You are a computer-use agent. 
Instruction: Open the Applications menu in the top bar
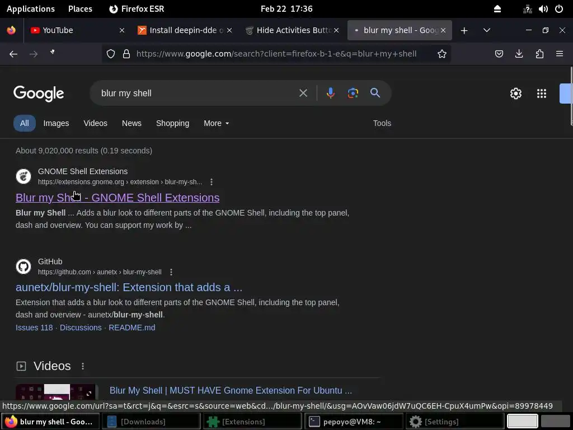tap(31, 9)
